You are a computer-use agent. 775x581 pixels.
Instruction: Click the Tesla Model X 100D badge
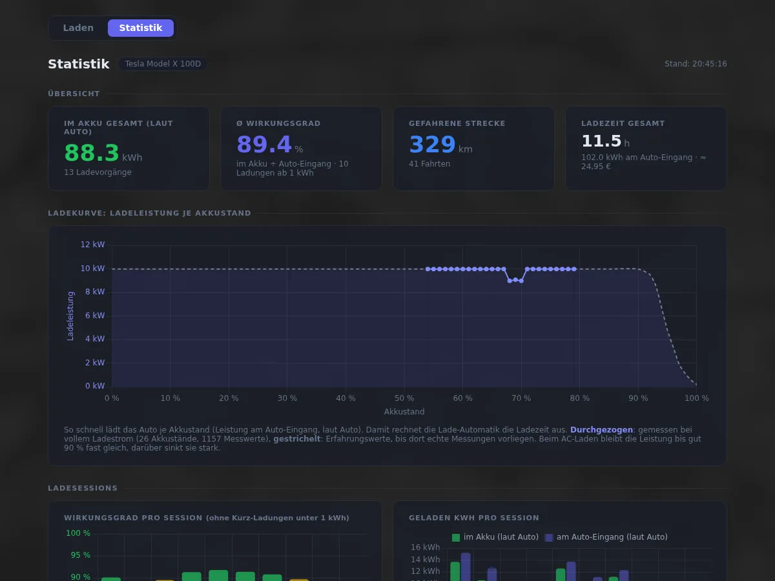(x=163, y=64)
